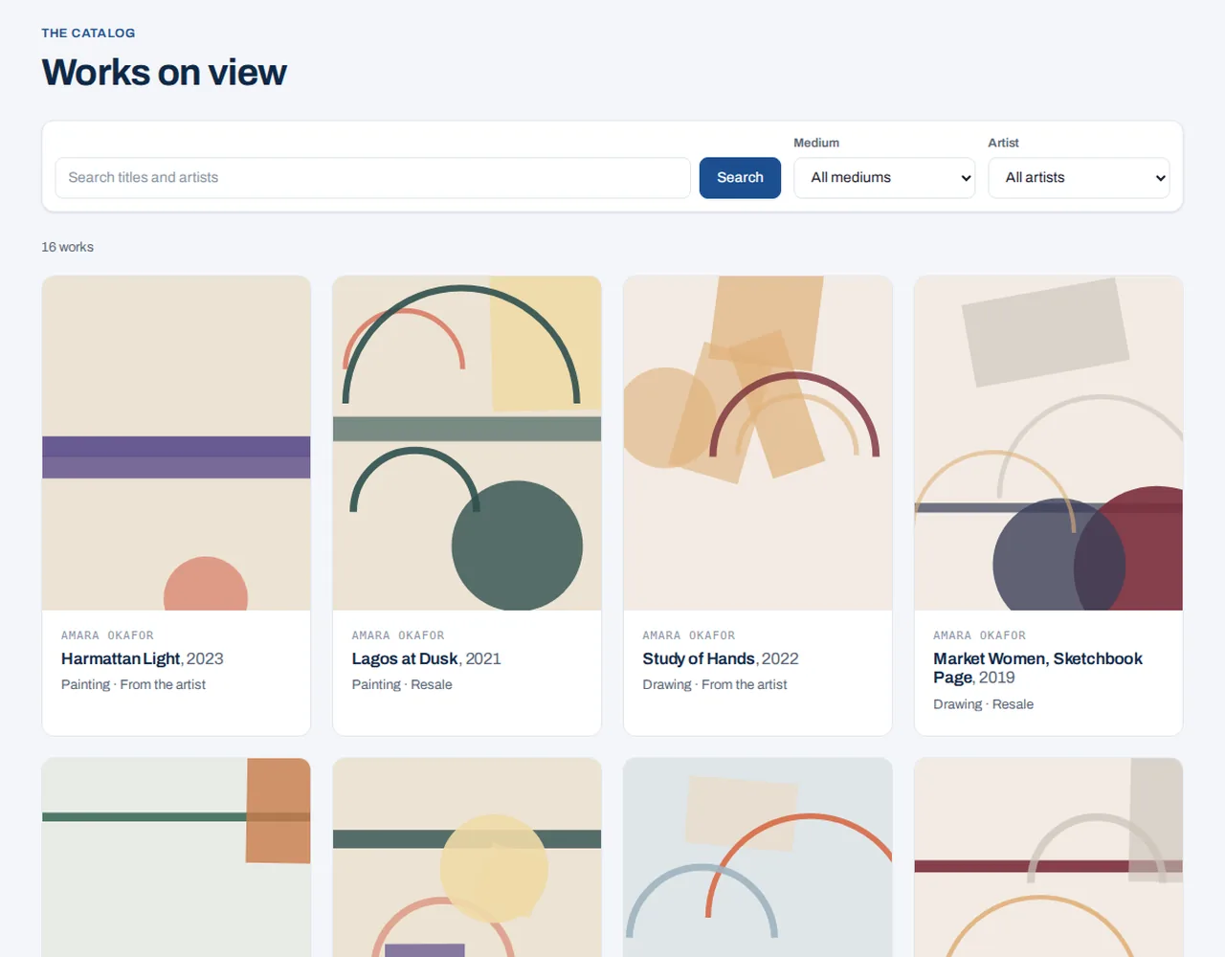1225x957 pixels.
Task: Click THE CATALOG label
Action: pos(88,33)
